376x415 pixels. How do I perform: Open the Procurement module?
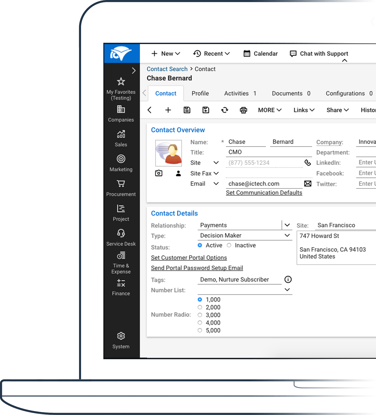(x=121, y=188)
